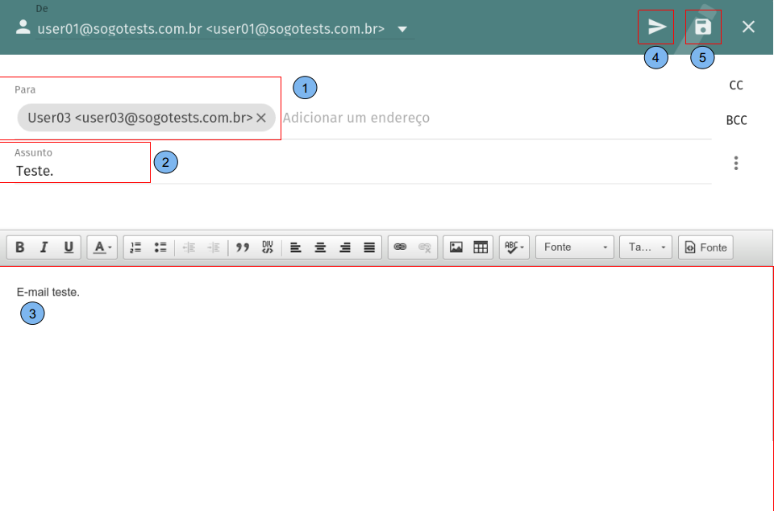Insert a numbered list
774x511 pixels.
coord(136,247)
